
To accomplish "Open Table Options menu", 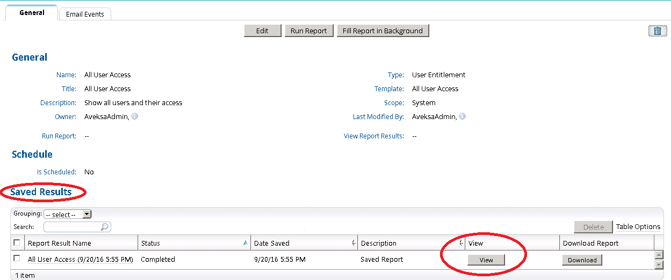I will coord(638,227).
